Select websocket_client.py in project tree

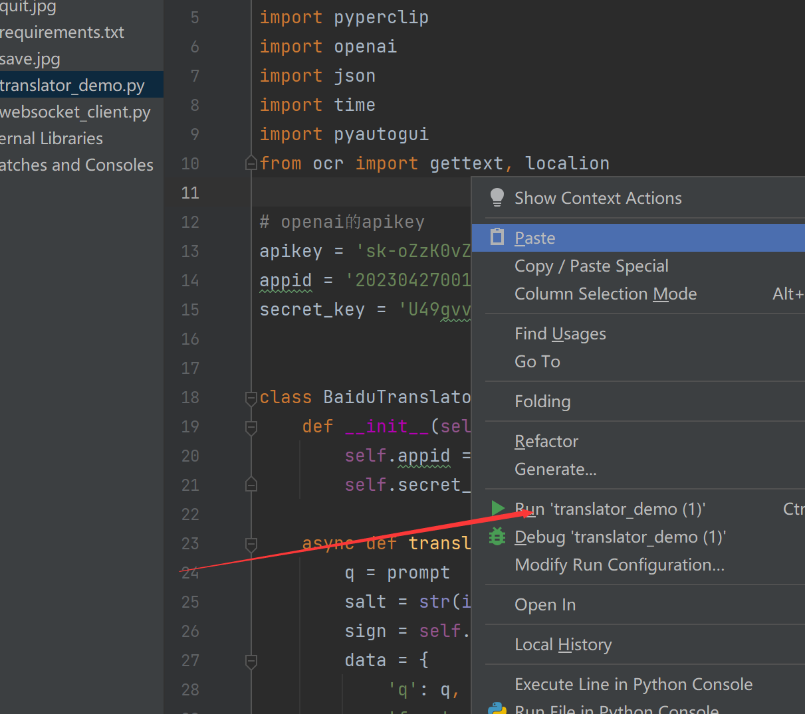pyautogui.click(x=75, y=112)
